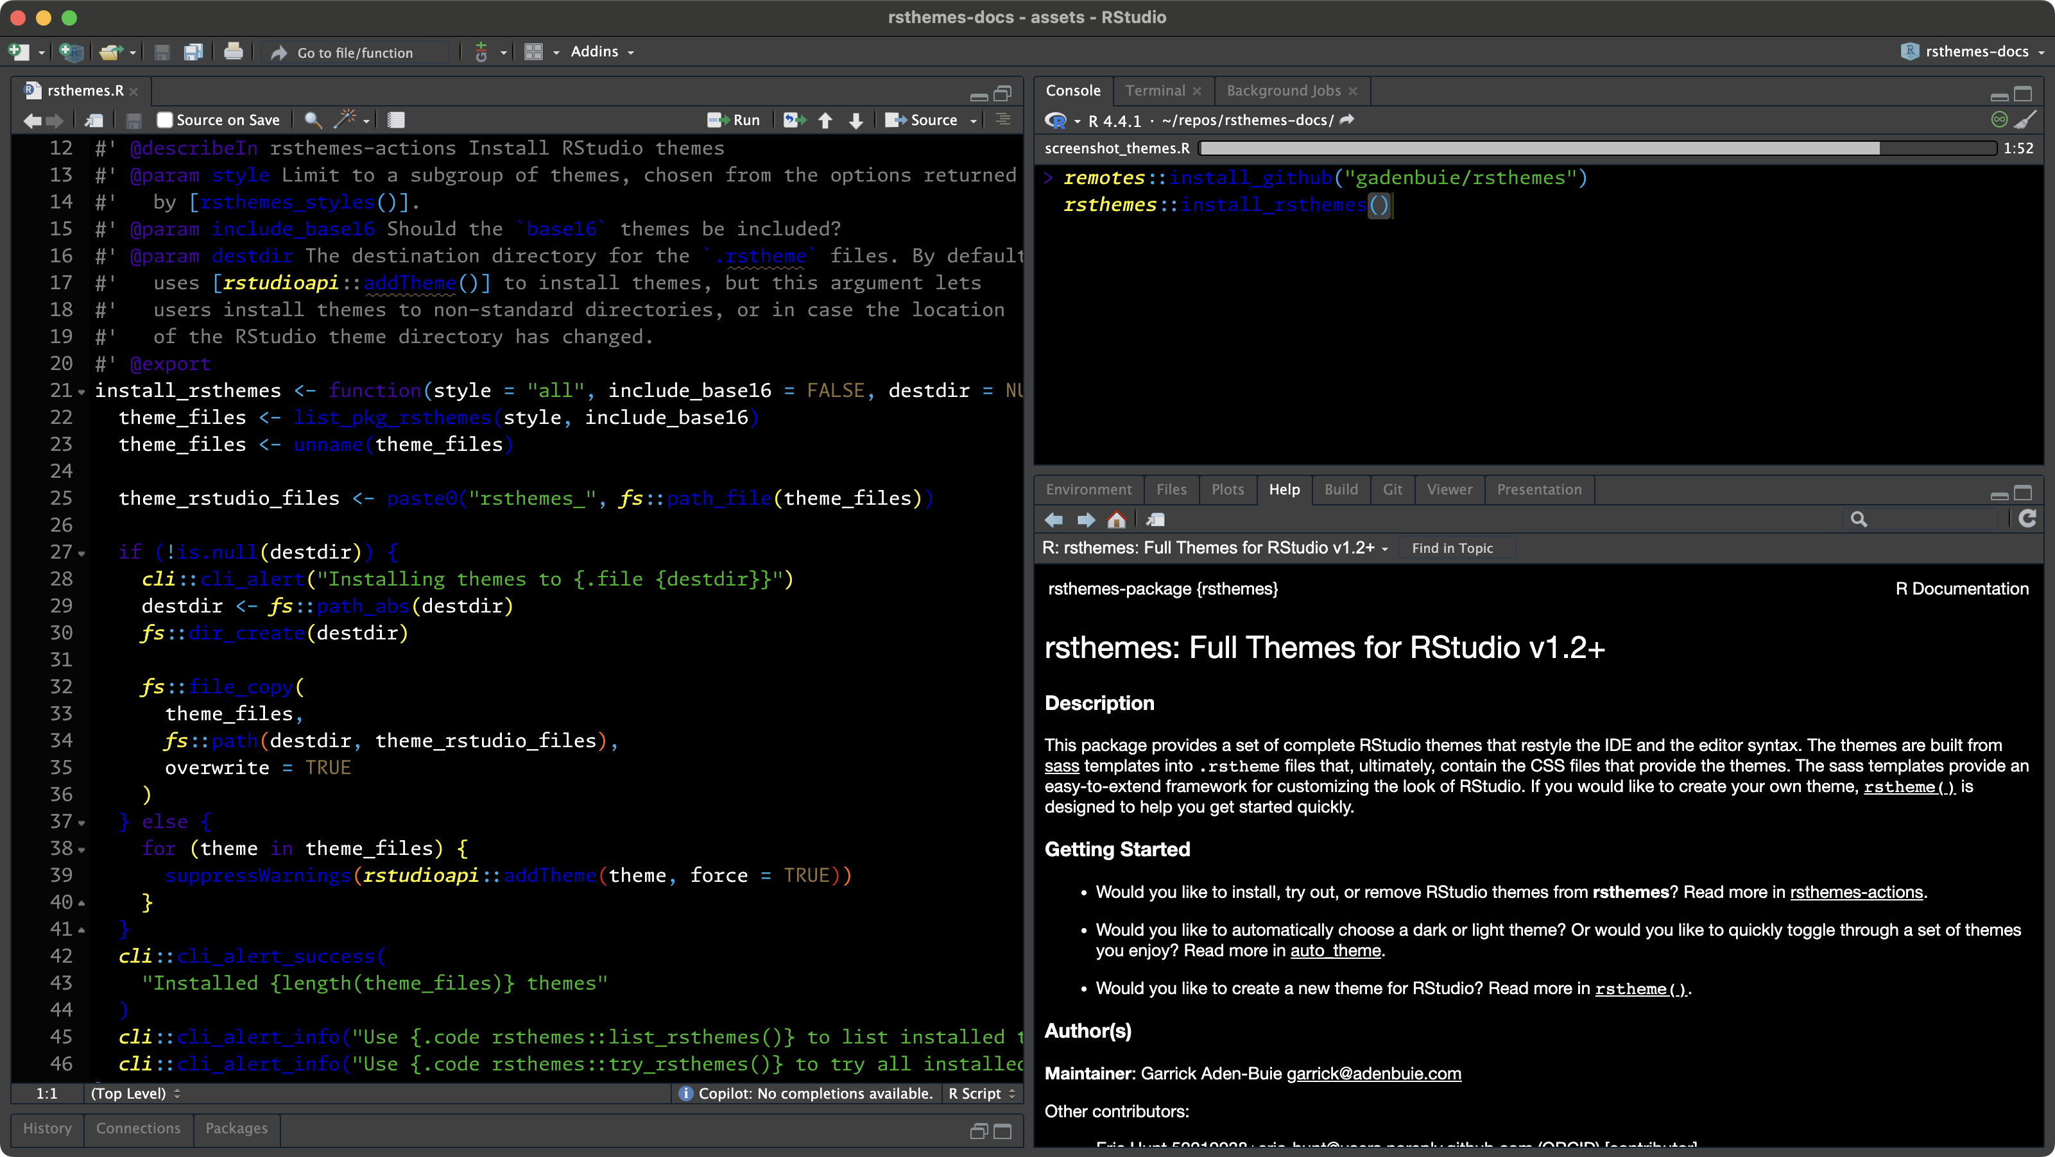Click the clear console broom icon
This screenshot has height=1157, width=2055.
click(2025, 119)
